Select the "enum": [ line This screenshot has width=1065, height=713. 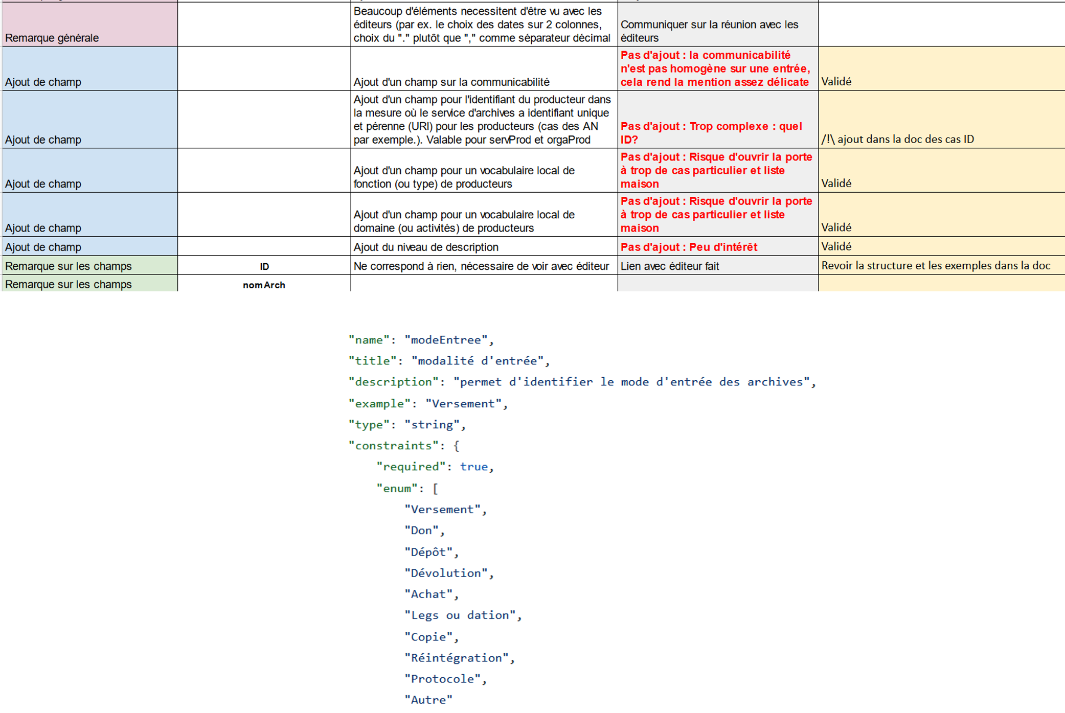(x=407, y=488)
